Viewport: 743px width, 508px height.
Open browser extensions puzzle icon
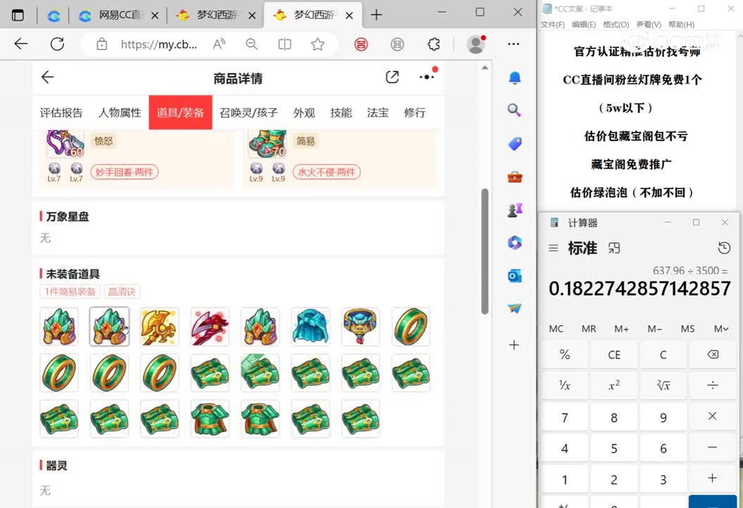click(x=434, y=44)
